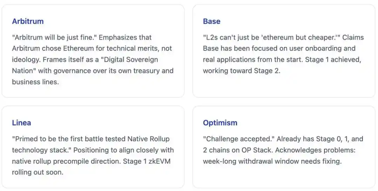Click the "Arbitrum will be just fine." quote

[54, 37]
